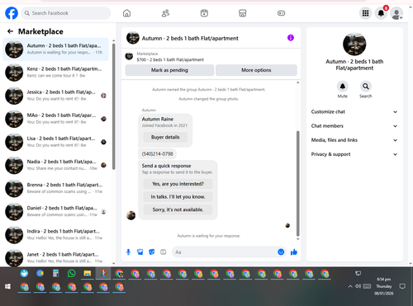Screen dimensions: 413x306
Task: Show hidden system tray icons
Action: click(350, 286)
